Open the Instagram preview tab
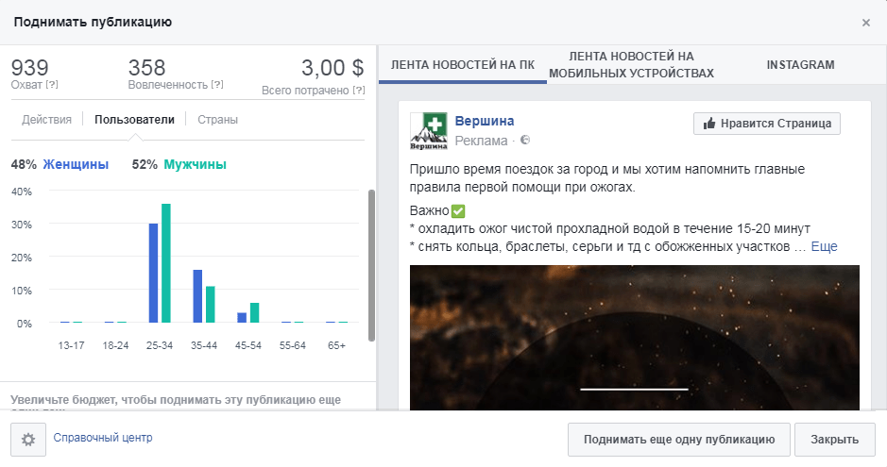This screenshot has width=887, height=467. click(800, 65)
